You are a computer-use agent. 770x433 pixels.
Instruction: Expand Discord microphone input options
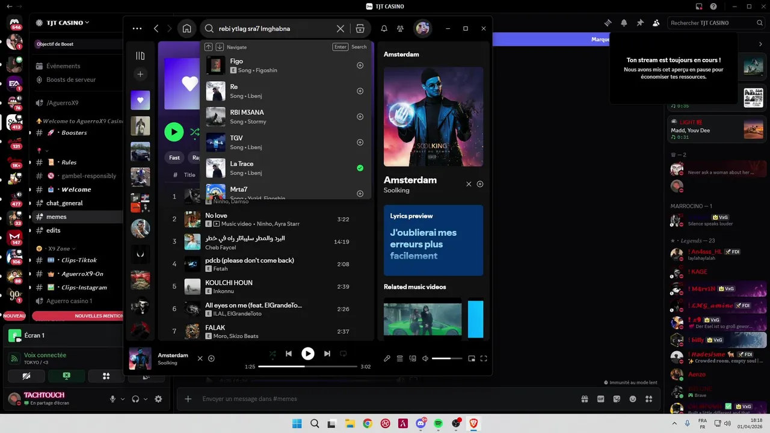click(x=123, y=399)
